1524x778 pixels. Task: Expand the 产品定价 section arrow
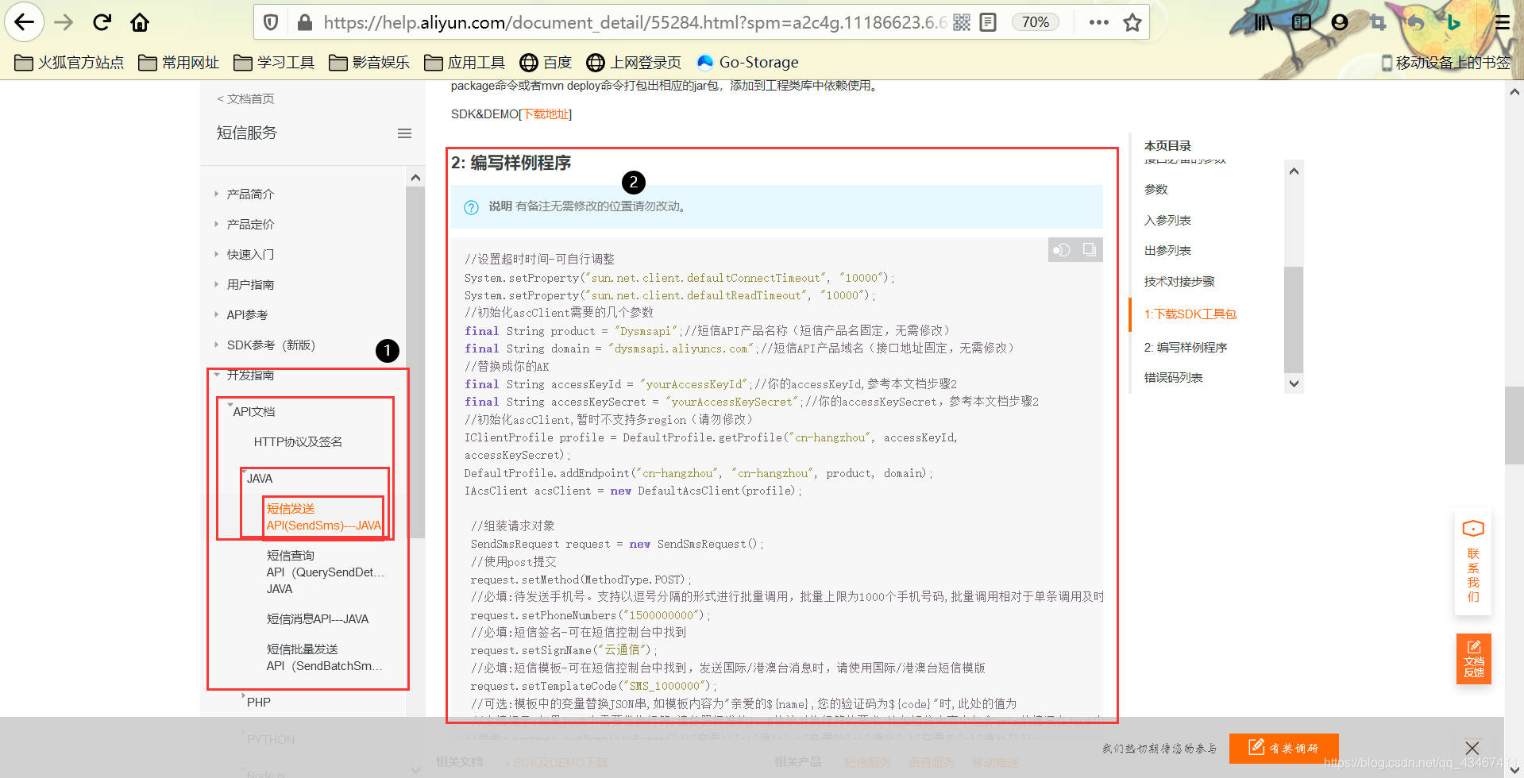click(216, 224)
